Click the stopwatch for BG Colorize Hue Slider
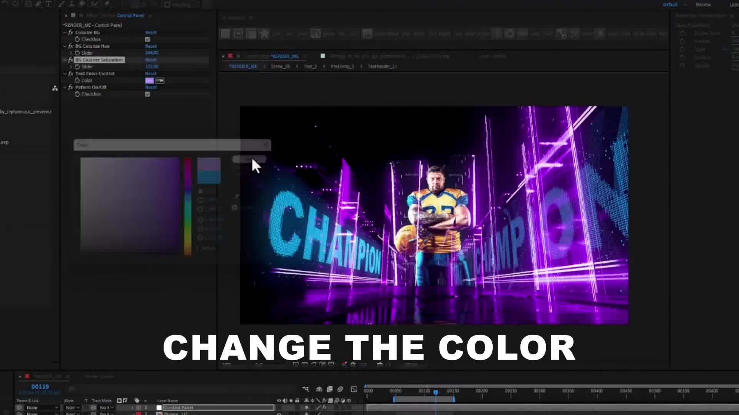 (77, 53)
